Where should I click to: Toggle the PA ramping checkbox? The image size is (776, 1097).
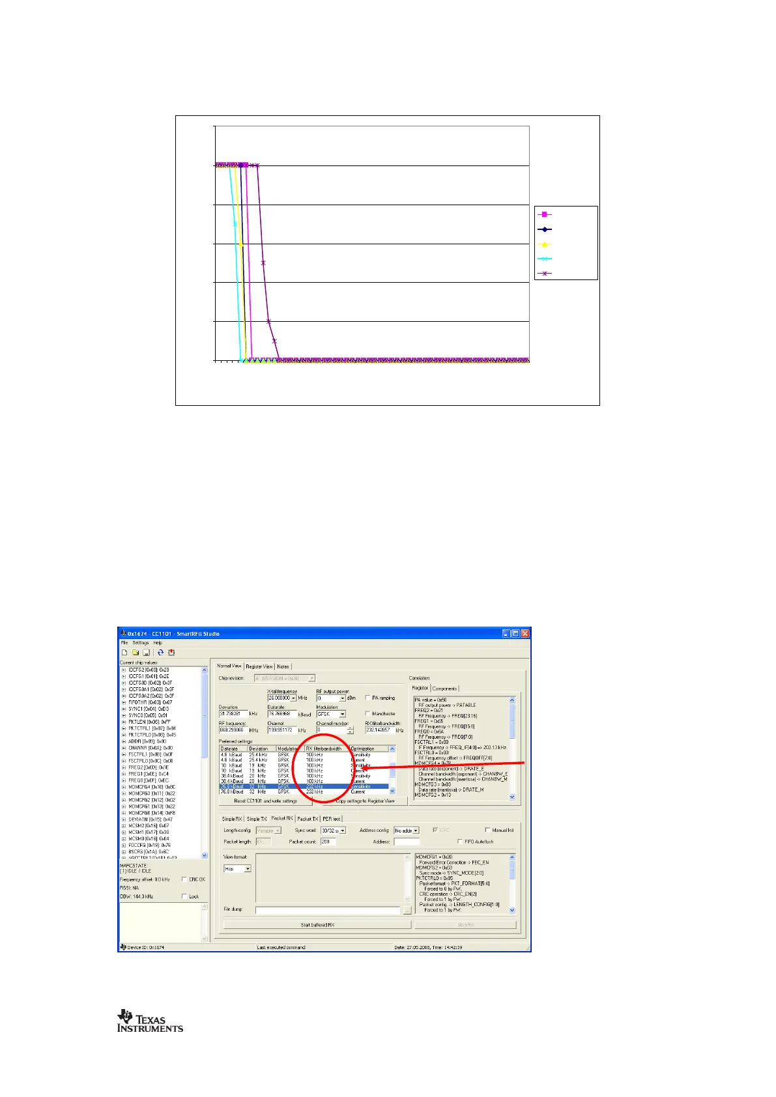(367, 698)
